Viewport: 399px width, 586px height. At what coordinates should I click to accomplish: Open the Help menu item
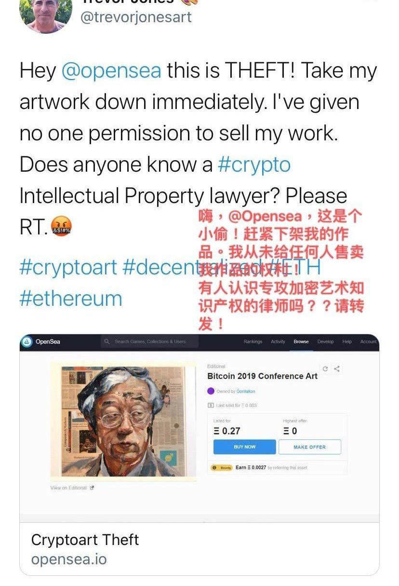[x=347, y=341]
